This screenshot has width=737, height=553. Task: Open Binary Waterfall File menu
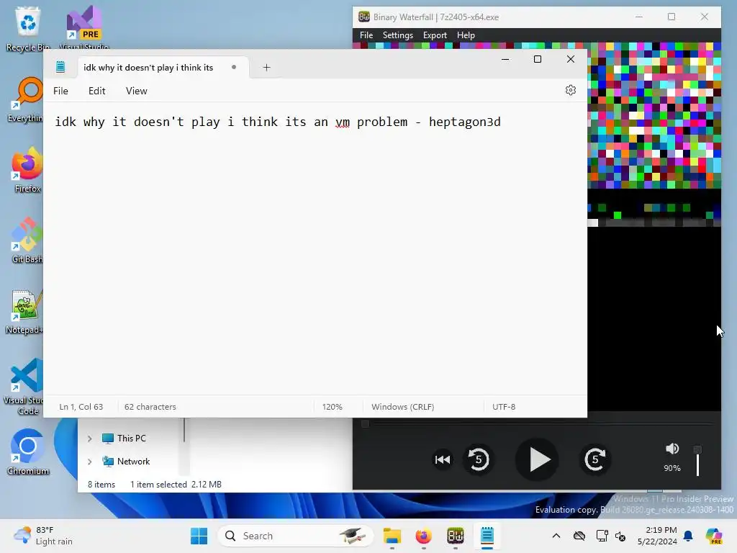[x=366, y=35]
